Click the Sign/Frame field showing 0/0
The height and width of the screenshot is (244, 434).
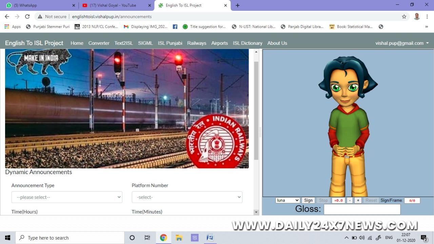(x=412, y=201)
